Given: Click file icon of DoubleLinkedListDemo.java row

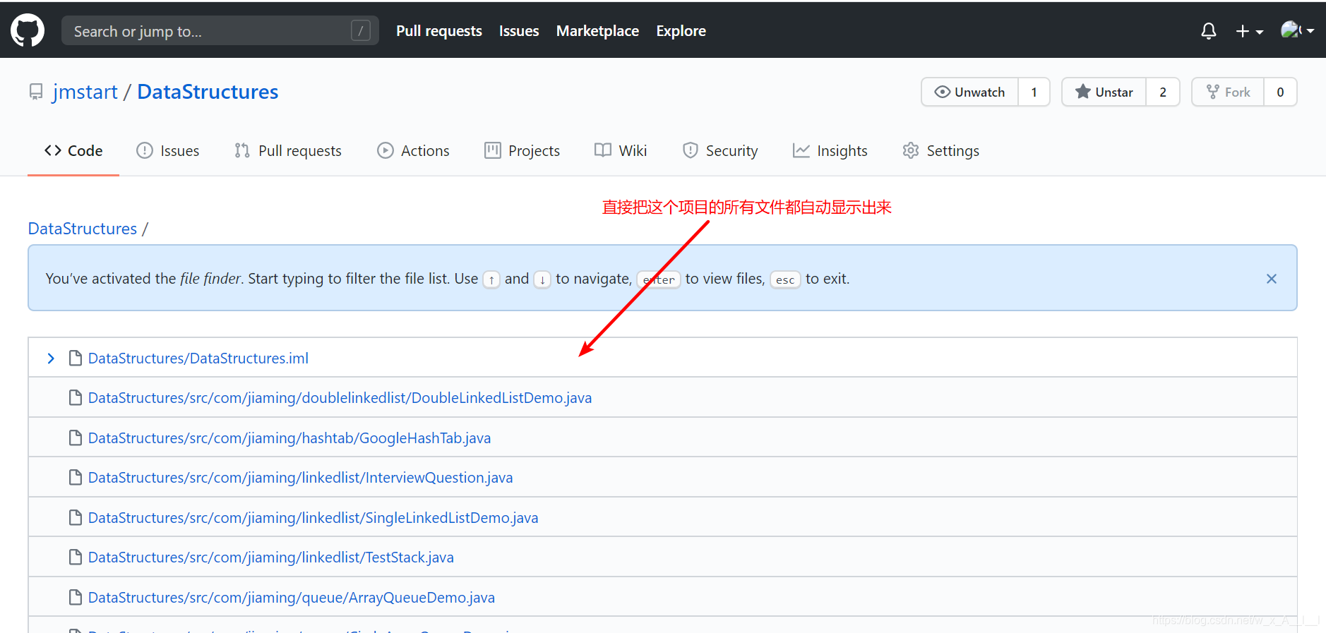Looking at the screenshot, I should (76, 398).
